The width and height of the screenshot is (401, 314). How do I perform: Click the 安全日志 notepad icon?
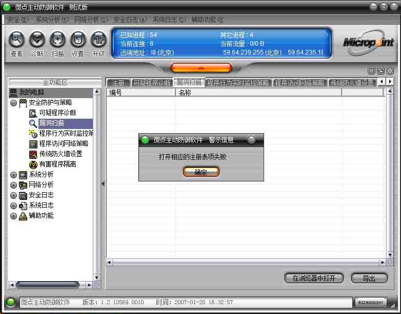point(23,196)
